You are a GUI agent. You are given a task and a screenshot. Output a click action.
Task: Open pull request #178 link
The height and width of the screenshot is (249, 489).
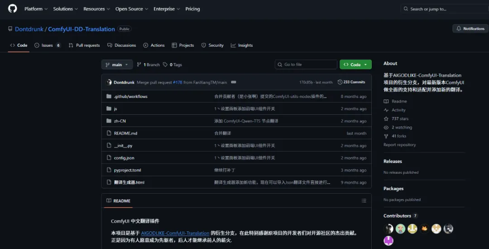click(177, 82)
